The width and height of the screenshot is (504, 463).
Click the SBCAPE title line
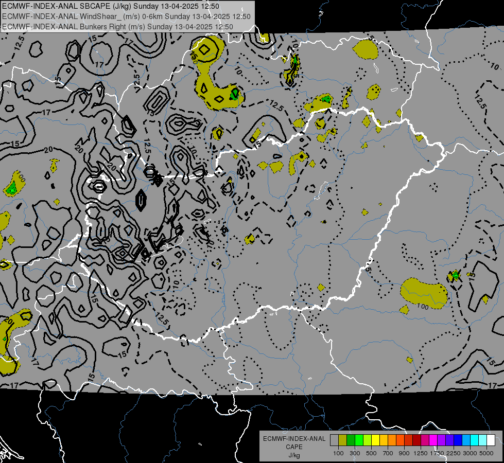point(111,6)
